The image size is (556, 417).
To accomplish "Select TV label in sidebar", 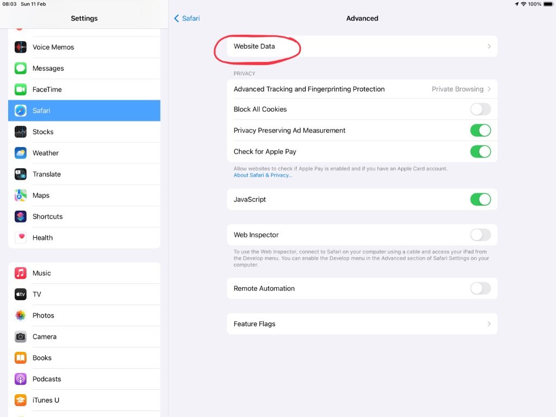I will coord(37,294).
